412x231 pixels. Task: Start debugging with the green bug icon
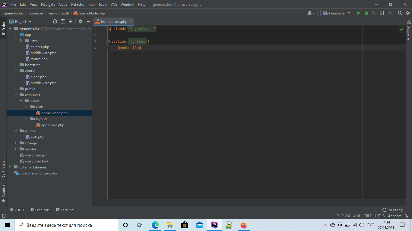[366, 13]
